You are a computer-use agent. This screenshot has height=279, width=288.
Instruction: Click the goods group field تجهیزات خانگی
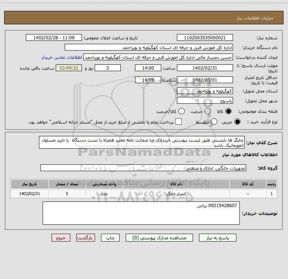click(143, 168)
